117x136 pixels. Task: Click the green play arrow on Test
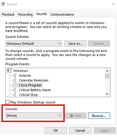pos(72,116)
